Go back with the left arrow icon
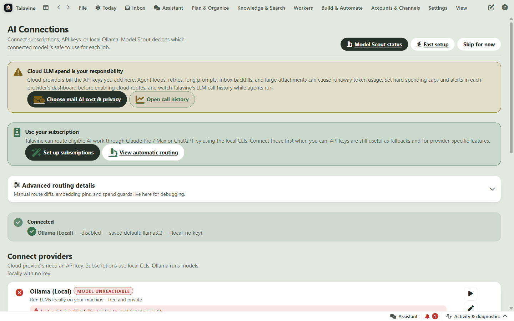 pos(59,7)
